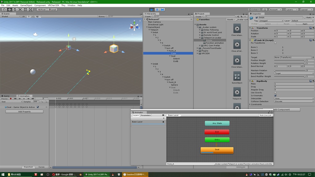The width and height of the screenshot is (315, 177).
Task: Pause the editor with the Pause button
Action: [x=157, y=10]
